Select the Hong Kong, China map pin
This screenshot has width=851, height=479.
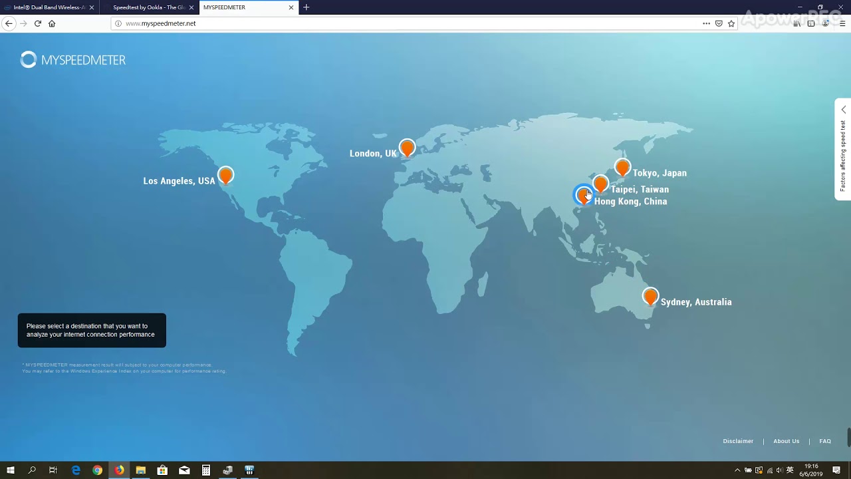click(x=583, y=195)
